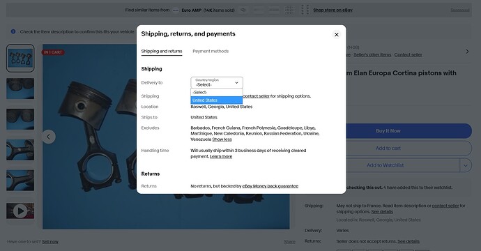Pick the -Select- option in the list
This screenshot has height=251, width=481.
click(x=217, y=92)
